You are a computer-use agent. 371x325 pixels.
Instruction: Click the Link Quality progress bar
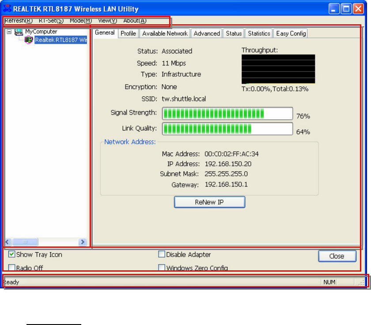click(227, 129)
